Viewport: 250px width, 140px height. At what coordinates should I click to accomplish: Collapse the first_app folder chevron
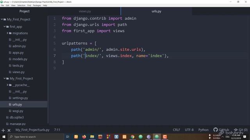[x=5, y=26]
